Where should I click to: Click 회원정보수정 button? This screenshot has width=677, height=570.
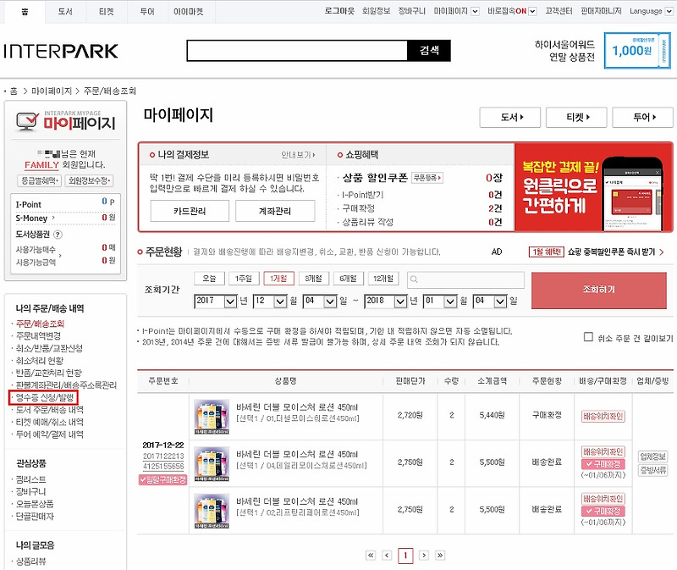point(89,180)
